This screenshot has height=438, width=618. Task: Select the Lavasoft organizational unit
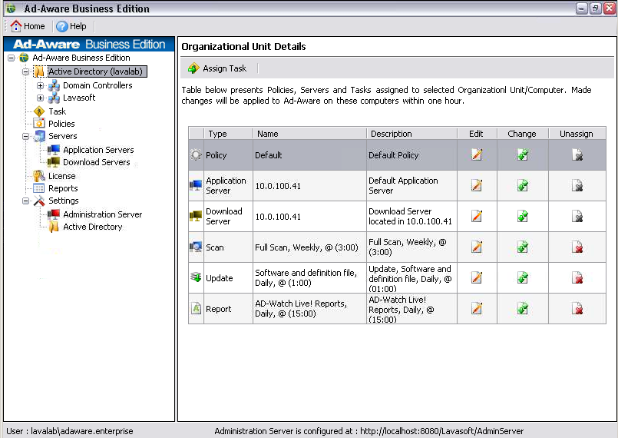79,98
